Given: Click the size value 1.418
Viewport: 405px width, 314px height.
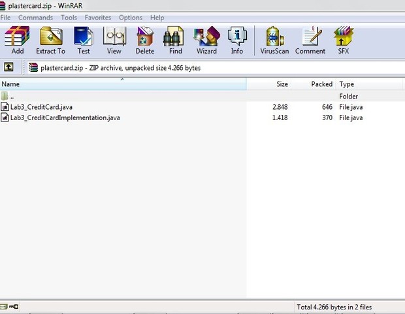Looking at the screenshot, I should tap(280, 118).
